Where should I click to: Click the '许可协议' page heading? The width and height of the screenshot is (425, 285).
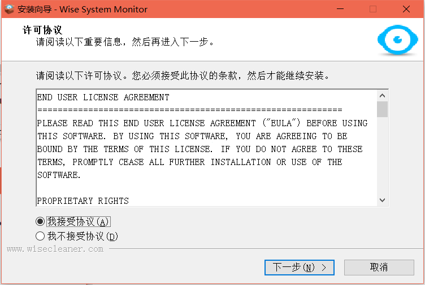[x=42, y=30]
